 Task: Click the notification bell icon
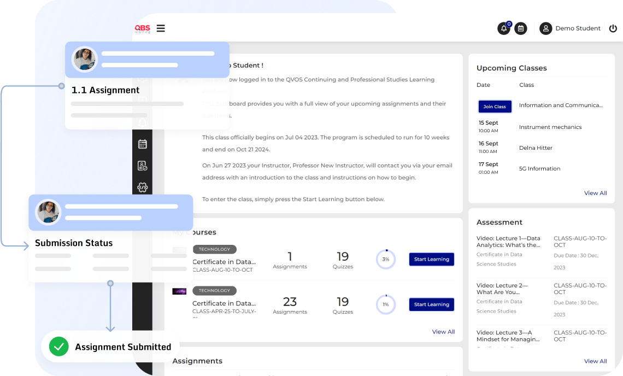pos(503,28)
